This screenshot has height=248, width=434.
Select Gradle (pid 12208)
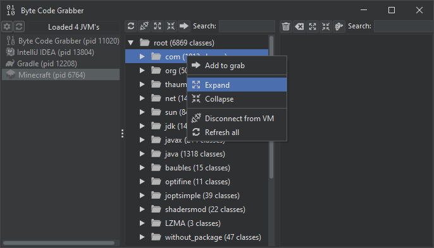pos(61,63)
